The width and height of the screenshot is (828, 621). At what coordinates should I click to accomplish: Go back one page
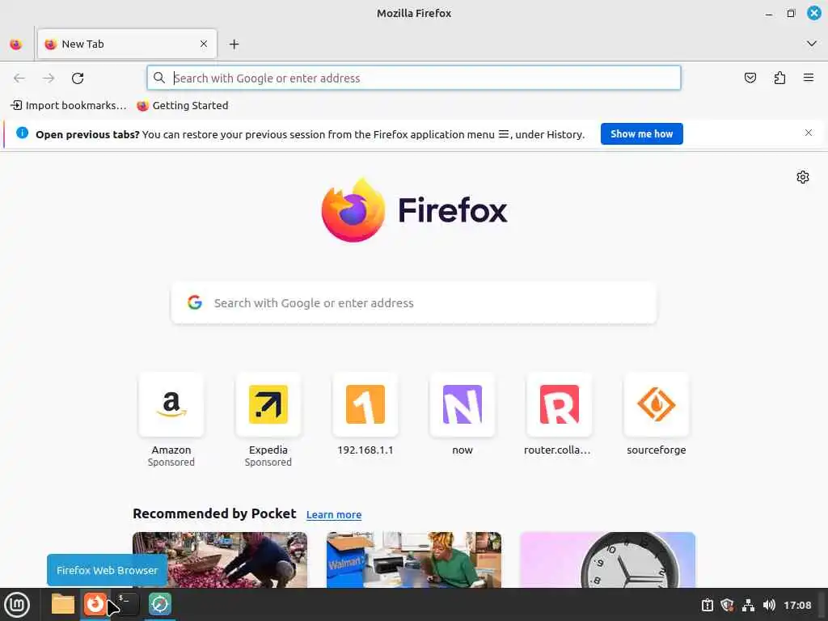(x=19, y=78)
